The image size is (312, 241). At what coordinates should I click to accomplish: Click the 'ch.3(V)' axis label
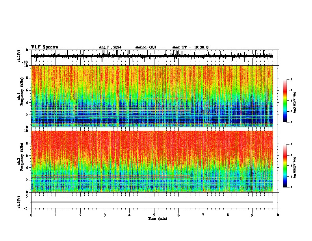(x=19, y=202)
